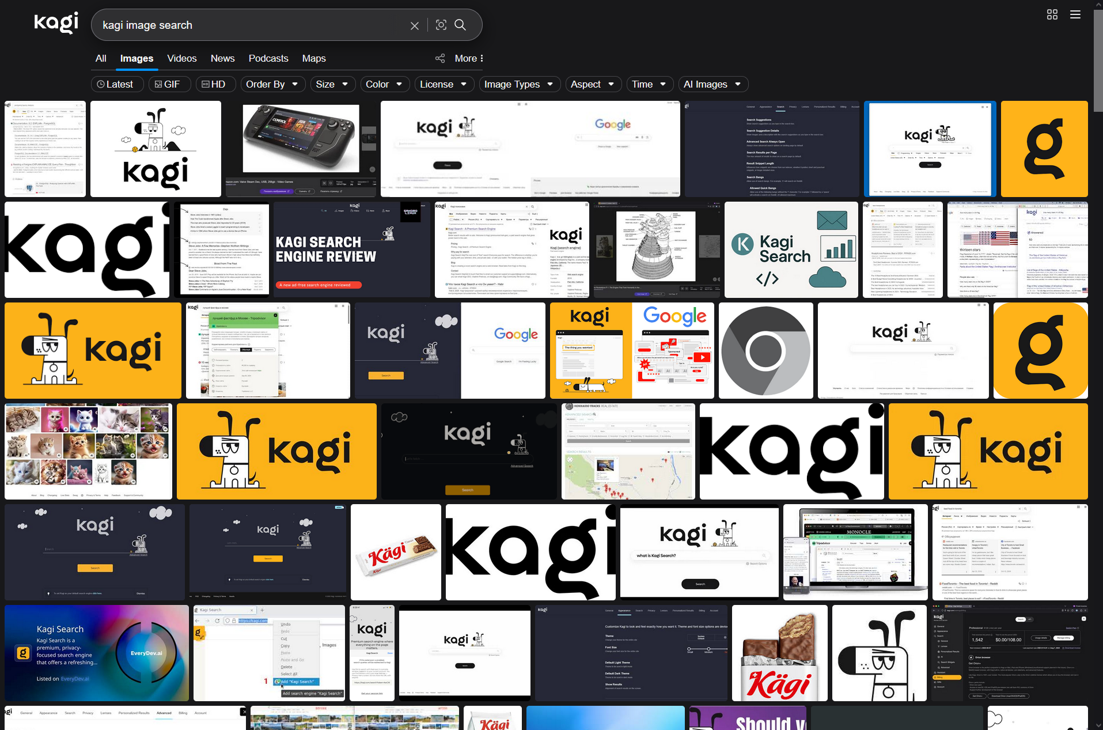
Task: Toggle the HD filter
Action: pyautogui.click(x=213, y=84)
